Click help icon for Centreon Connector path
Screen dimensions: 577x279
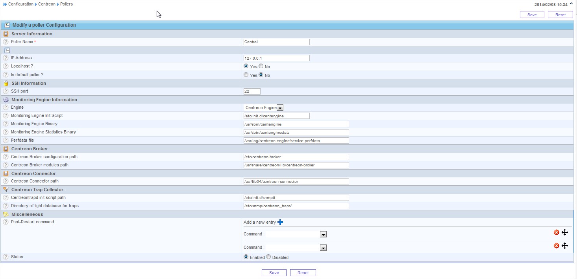pyautogui.click(x=6, y=181)
